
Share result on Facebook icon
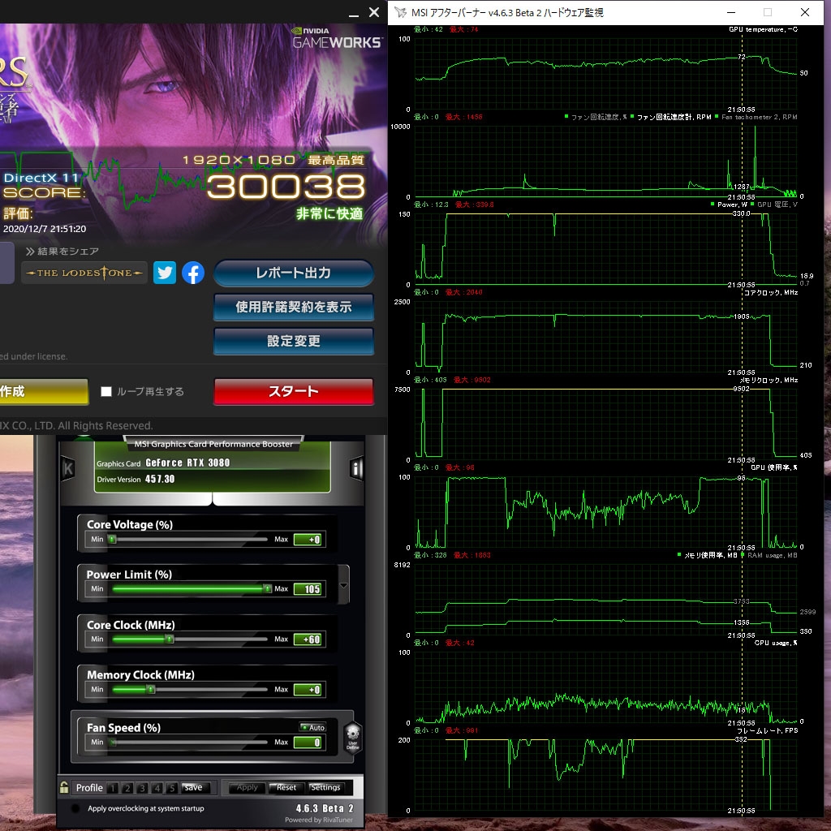[193, 273]
